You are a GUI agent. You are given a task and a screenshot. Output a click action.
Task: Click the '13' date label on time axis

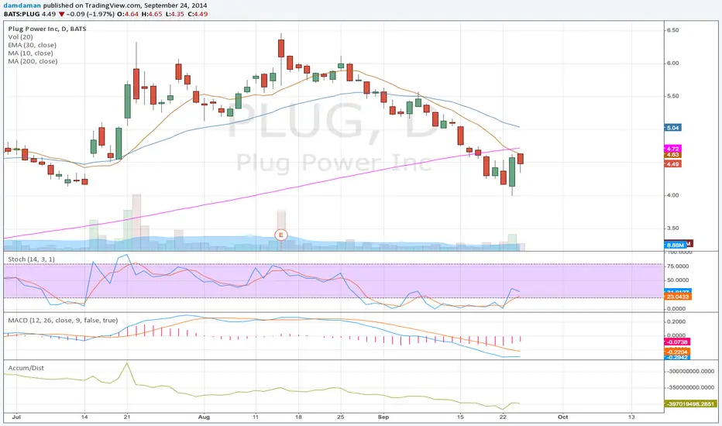click(631, 417)
